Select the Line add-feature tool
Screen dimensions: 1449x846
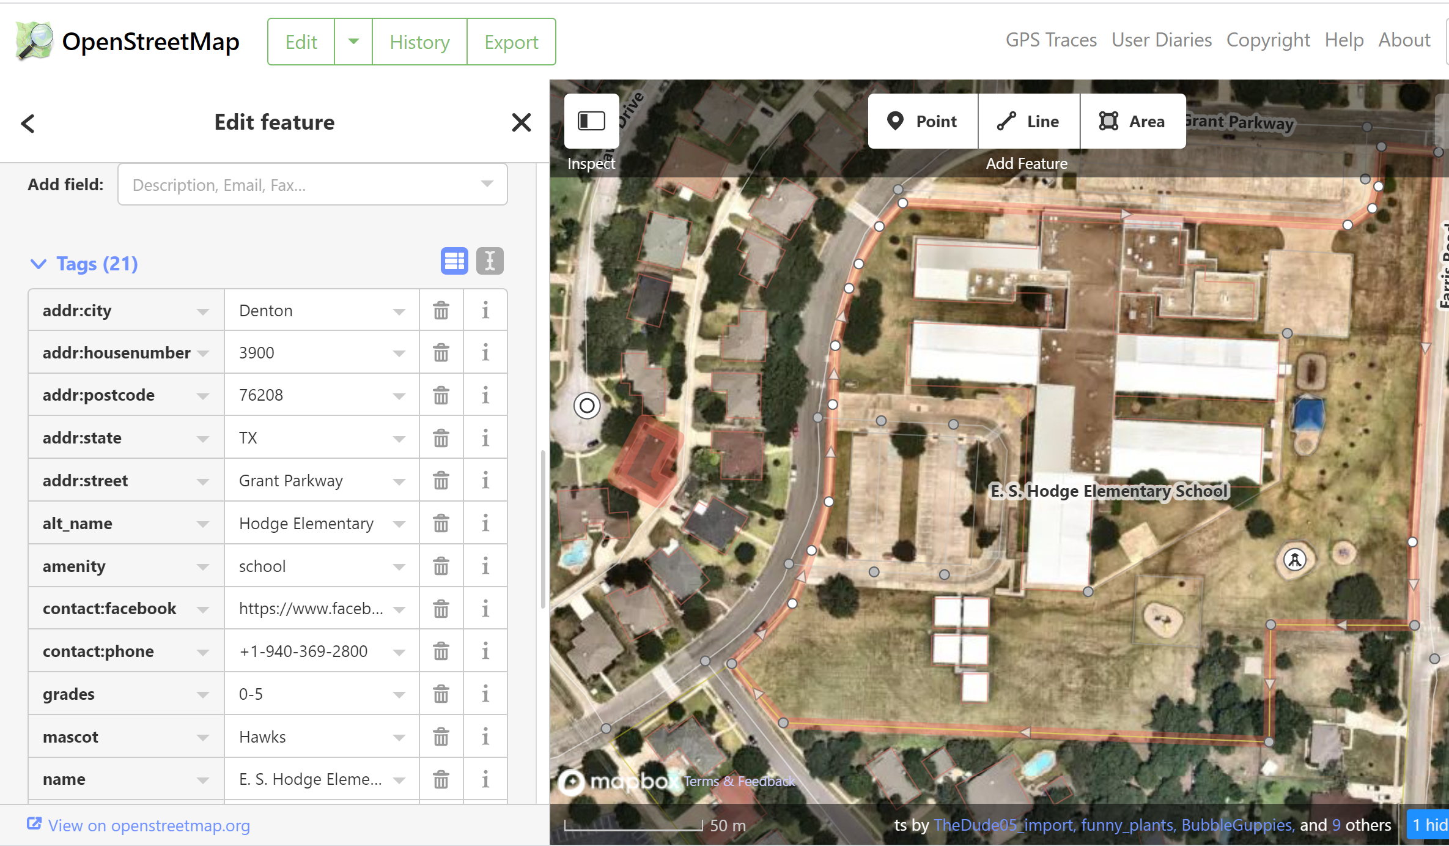(1029, 121)
